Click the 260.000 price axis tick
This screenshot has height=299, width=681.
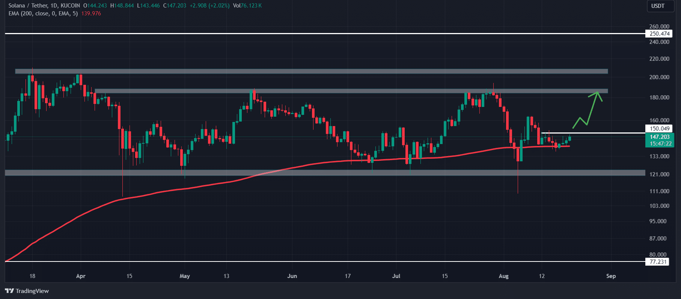click(659, 27)
